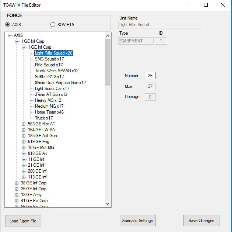Click the Damage field showing 0

(x=150, y=97)
